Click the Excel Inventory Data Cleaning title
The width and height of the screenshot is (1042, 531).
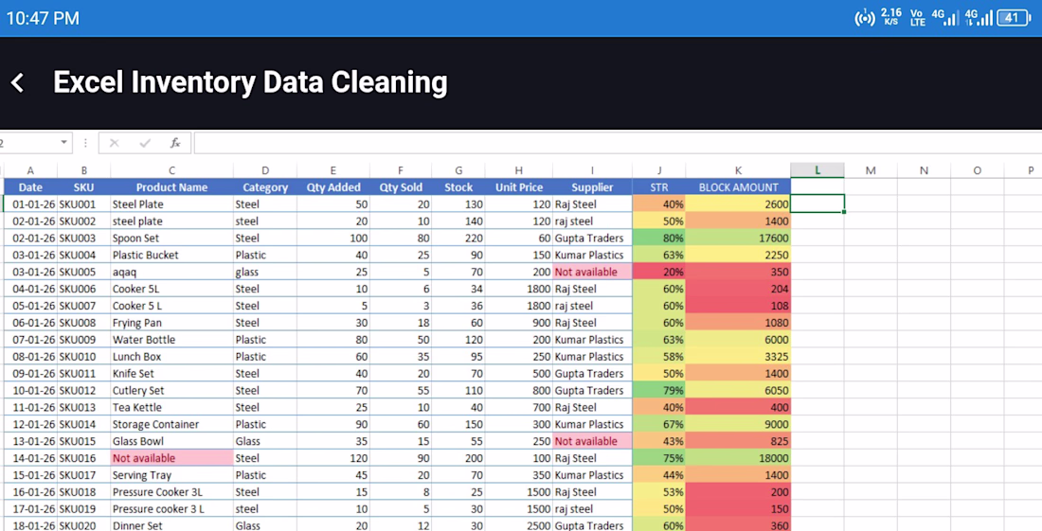coord(250,83)
